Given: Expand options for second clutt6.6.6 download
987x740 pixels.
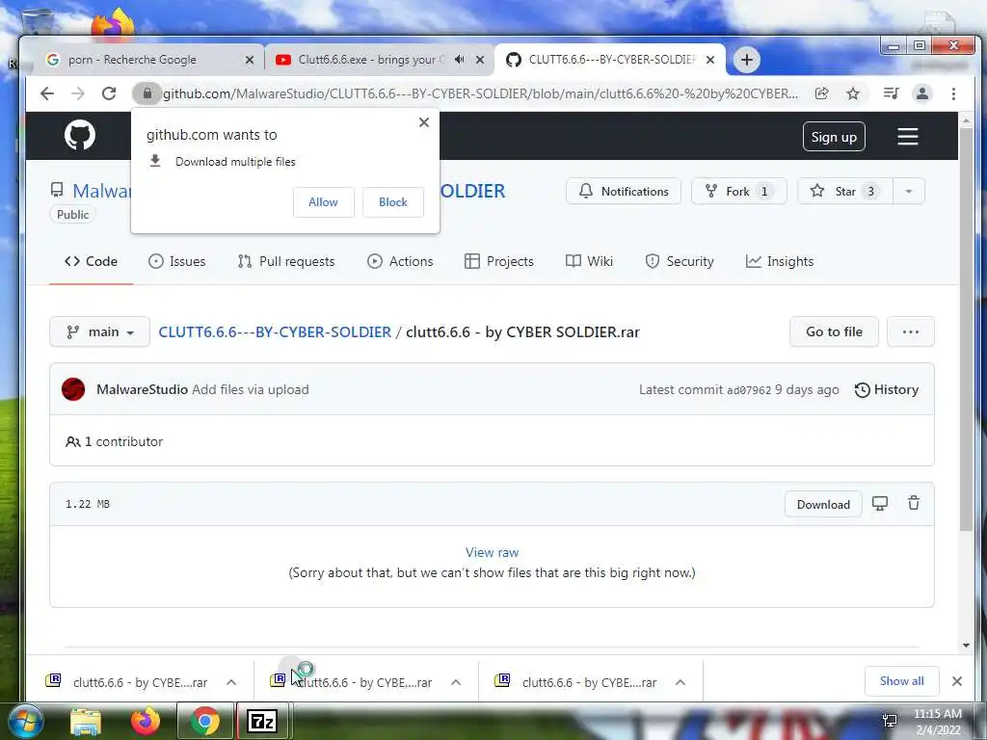Looking at the screenshot, I should click(456, 682).
